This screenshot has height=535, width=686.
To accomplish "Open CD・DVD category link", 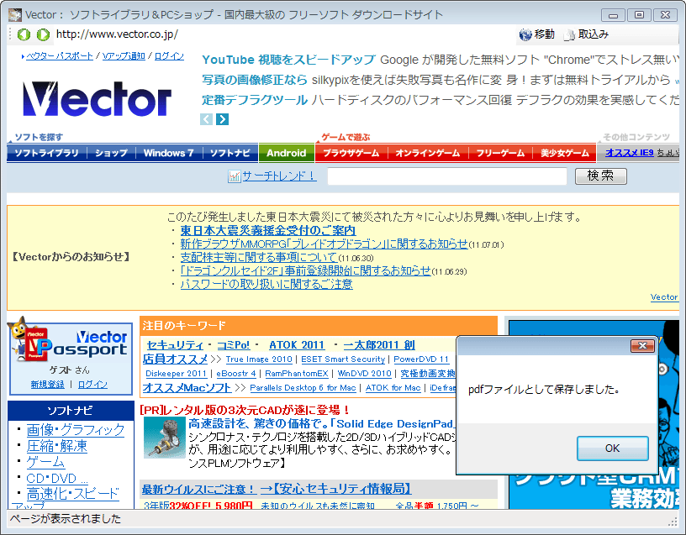I will [57, 478].
